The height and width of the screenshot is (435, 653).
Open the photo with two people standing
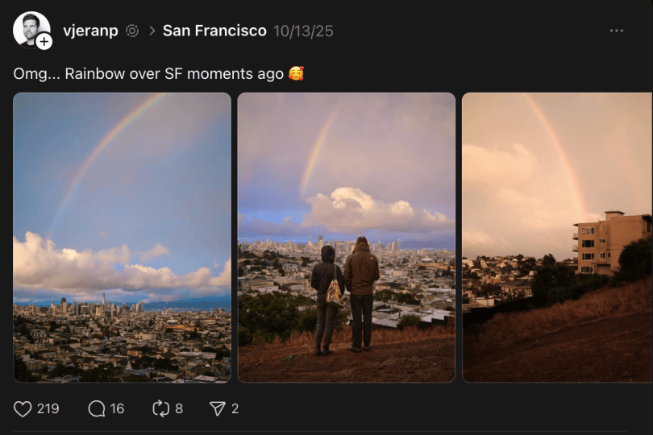tap(346, 237)
